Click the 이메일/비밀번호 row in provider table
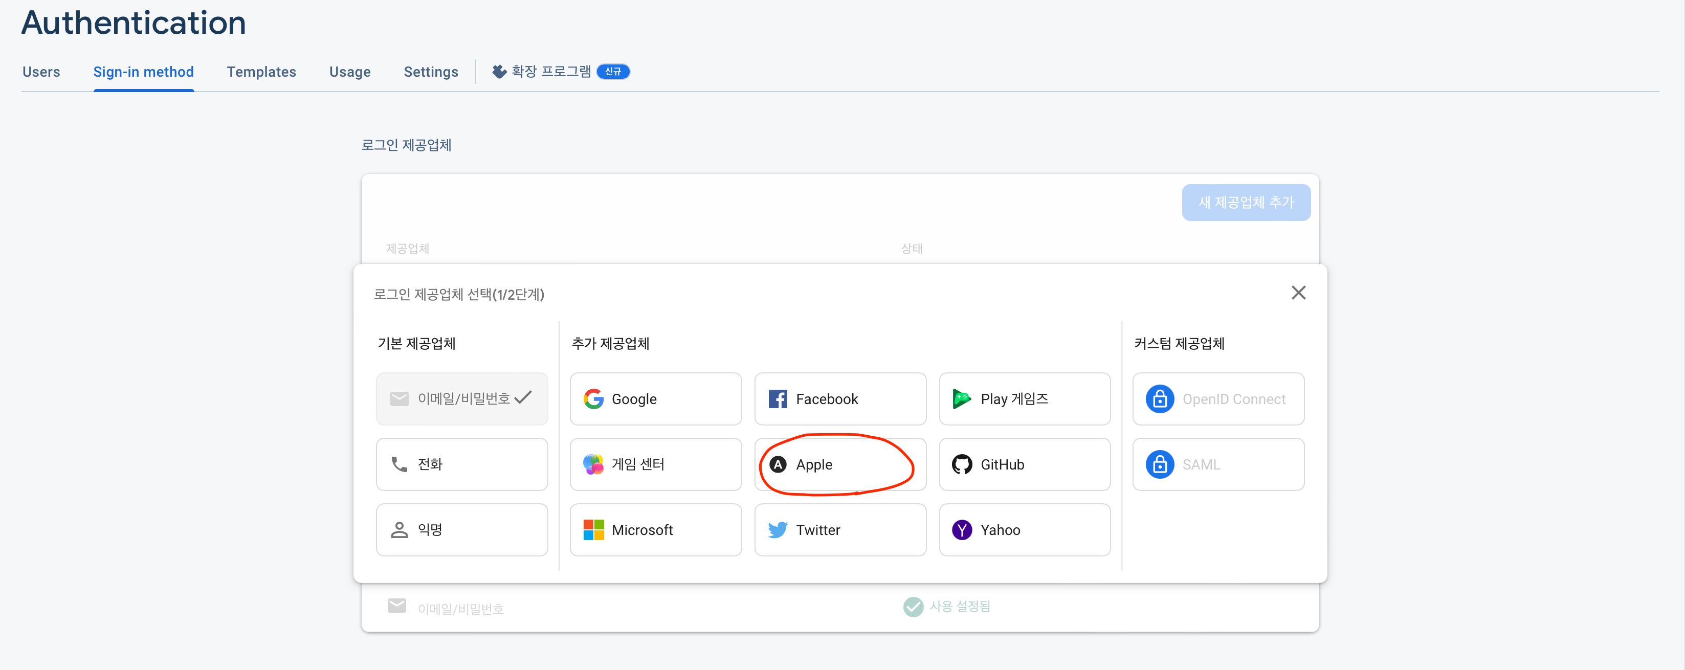Screen dimensions: 1685x670 [840, 607]
